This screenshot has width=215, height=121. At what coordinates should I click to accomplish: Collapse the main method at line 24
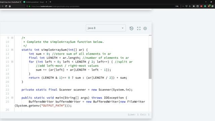12,98
